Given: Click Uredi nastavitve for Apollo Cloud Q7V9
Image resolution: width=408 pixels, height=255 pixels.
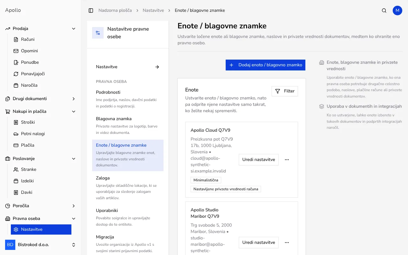Looking at the screenshot, I should click(259, 160).
